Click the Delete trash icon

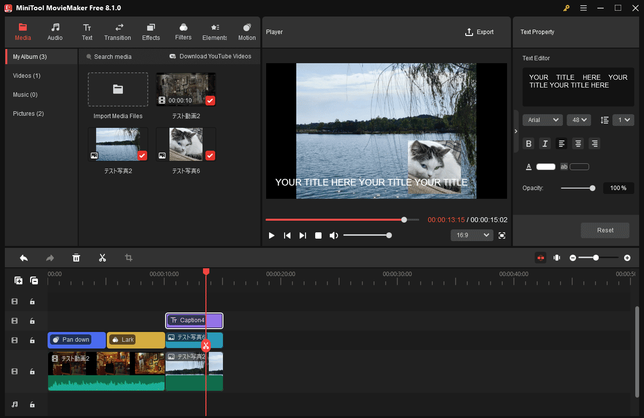76,258
